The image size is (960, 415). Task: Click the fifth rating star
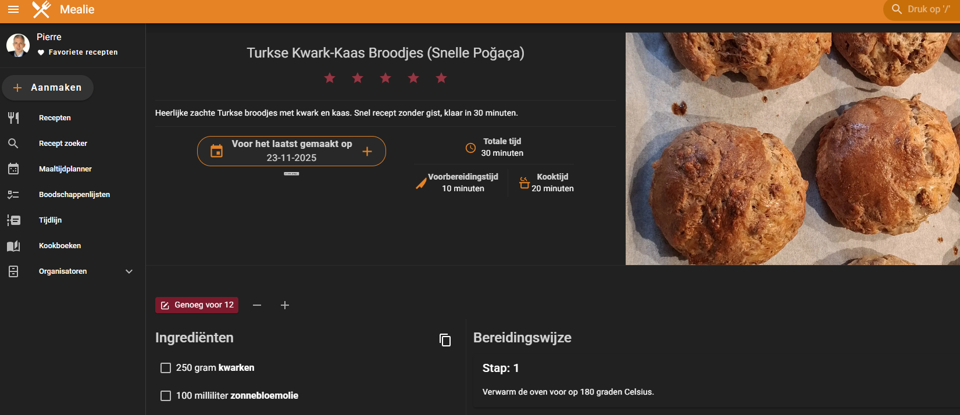(441, 78)
